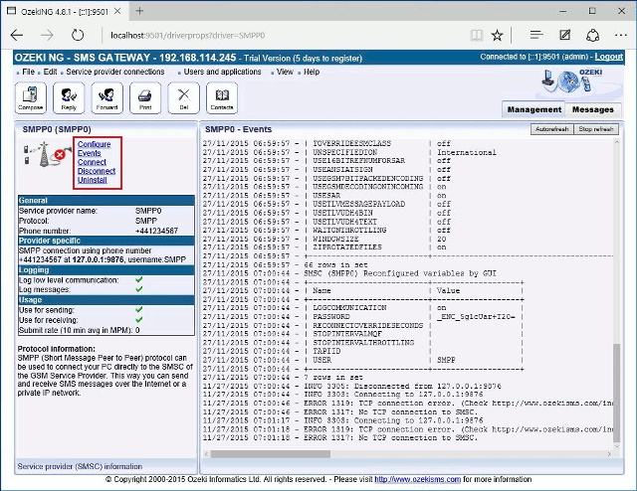Screen dimensions: 637x491
Task: Open a new browser tab
Action: pyautogui.click(x=139, y=11)
